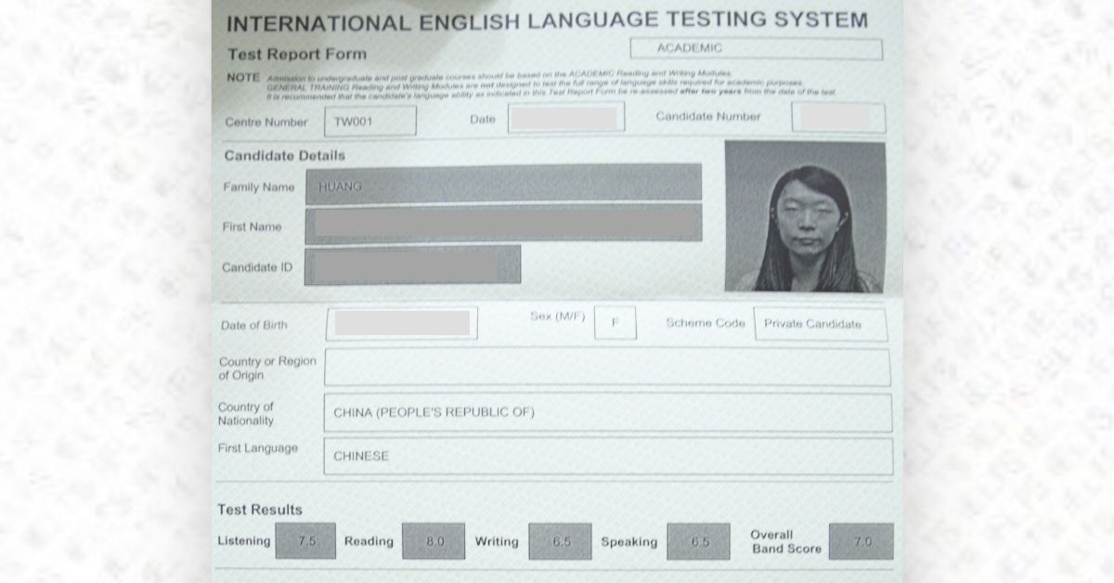The width and height of the screenshot is (1114, 583).
Task: Select the First Name field
Action: [x=503, y=224]
